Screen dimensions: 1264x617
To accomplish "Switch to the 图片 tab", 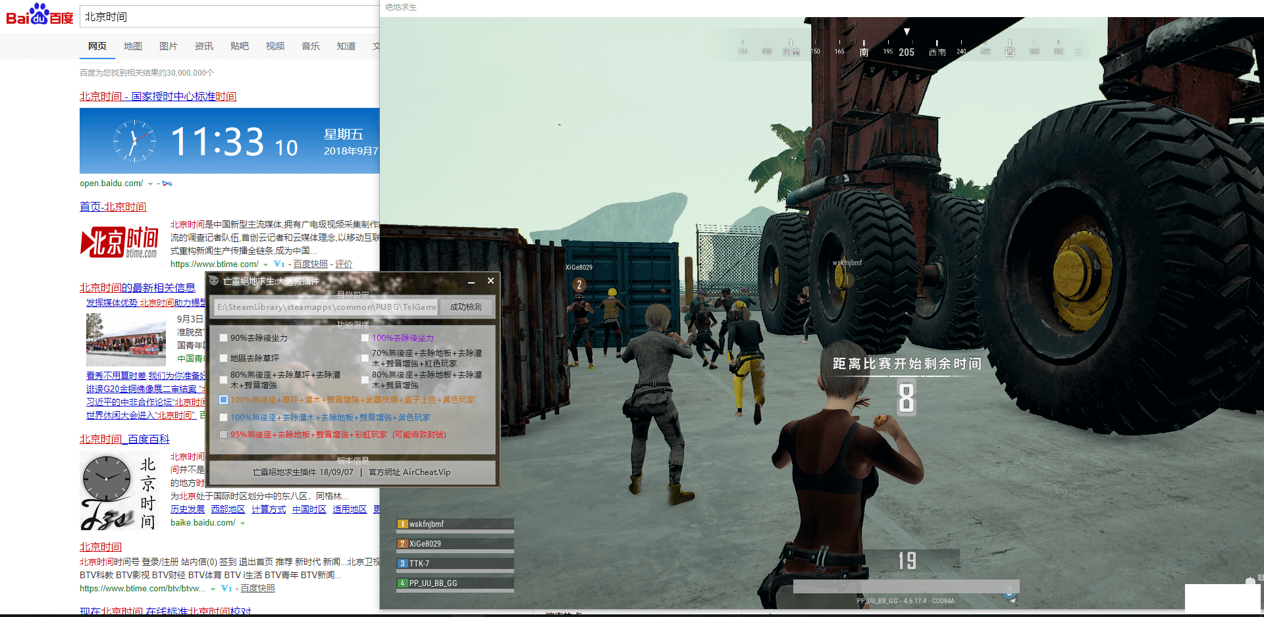I will (x=169, y=46).
